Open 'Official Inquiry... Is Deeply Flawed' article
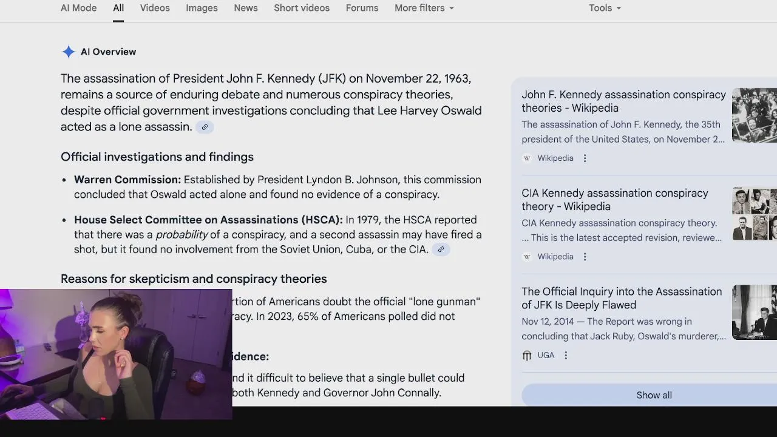 tap(622, 298)
